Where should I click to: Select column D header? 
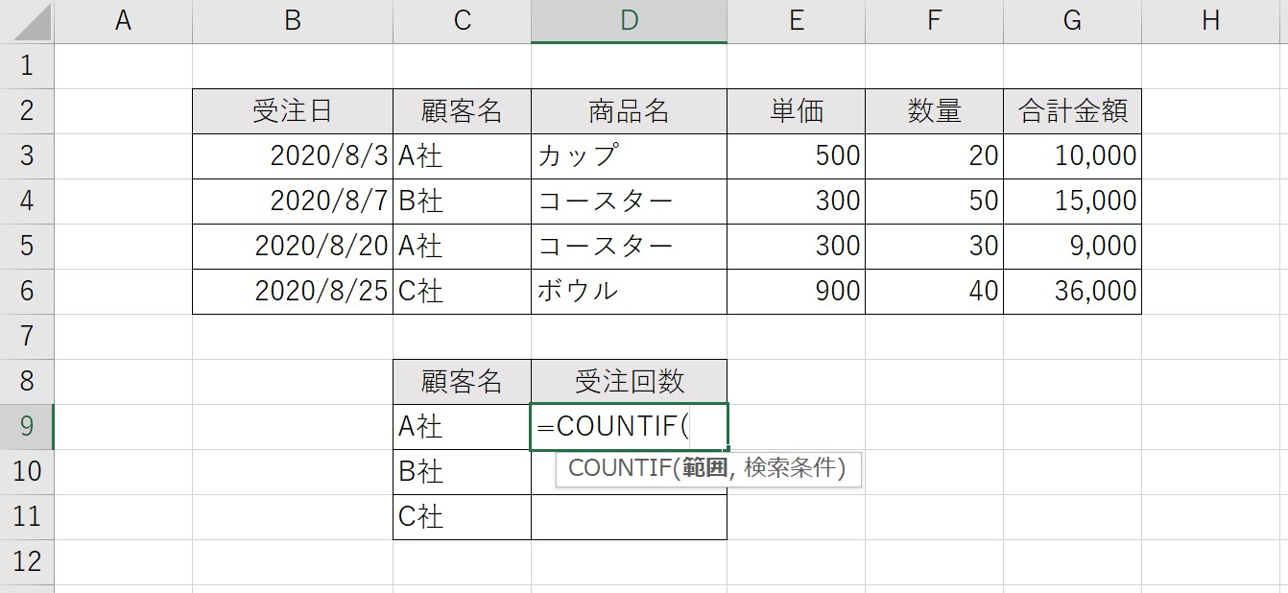[x=629, y=21]
